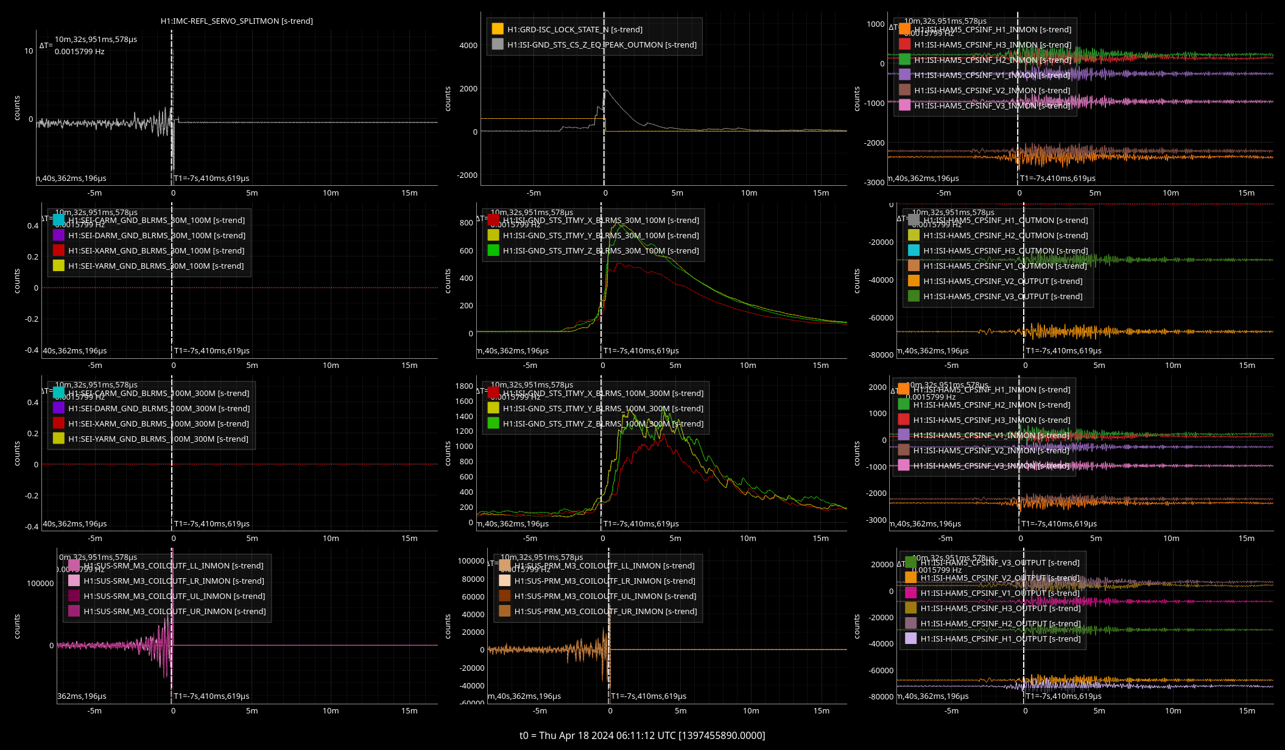This screenshot has height=750, width=1285.
Task: Click the cyan ISI-HAM5_CPSINF_H3_OUTMON swatch
Action: [x=914, y=250]
